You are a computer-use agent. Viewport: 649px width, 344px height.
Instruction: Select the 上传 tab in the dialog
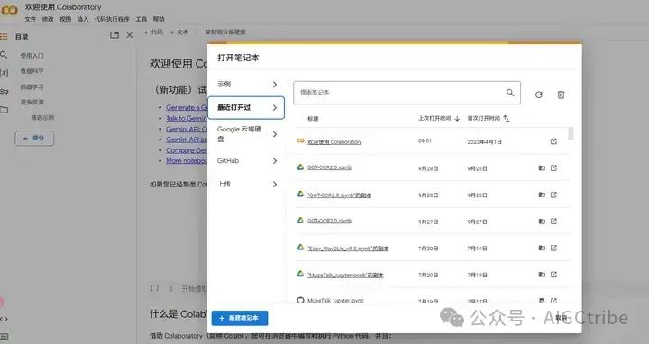click(x=246, y=184)
